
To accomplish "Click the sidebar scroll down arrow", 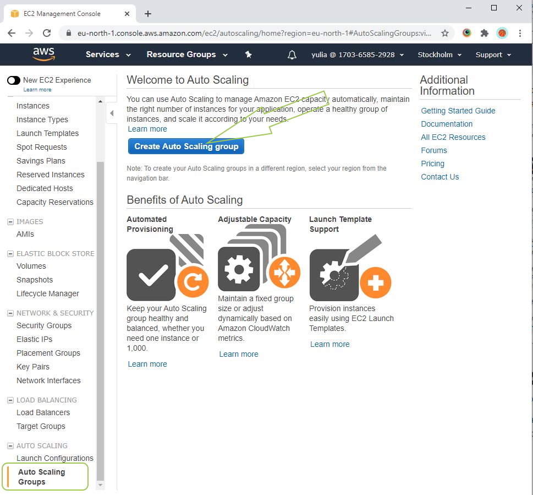I will [100, 485].
